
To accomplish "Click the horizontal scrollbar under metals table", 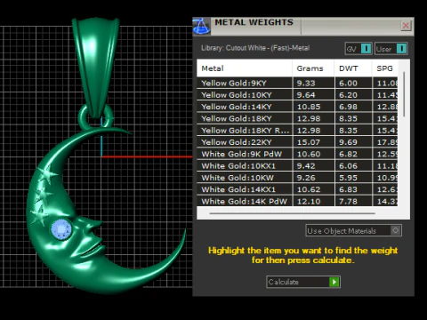I will coord(292,213).
